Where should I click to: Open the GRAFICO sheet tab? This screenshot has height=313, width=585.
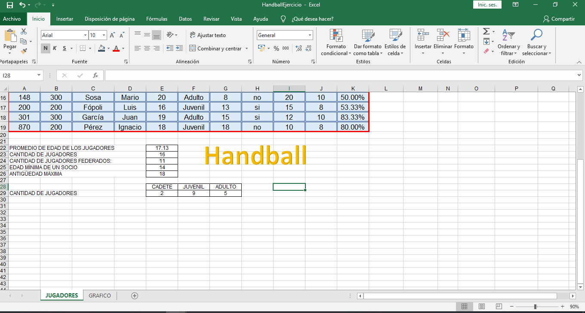100,296
